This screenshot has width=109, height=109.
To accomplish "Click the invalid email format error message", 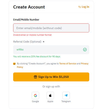I will pyautogui.click(x=32, y=35).
